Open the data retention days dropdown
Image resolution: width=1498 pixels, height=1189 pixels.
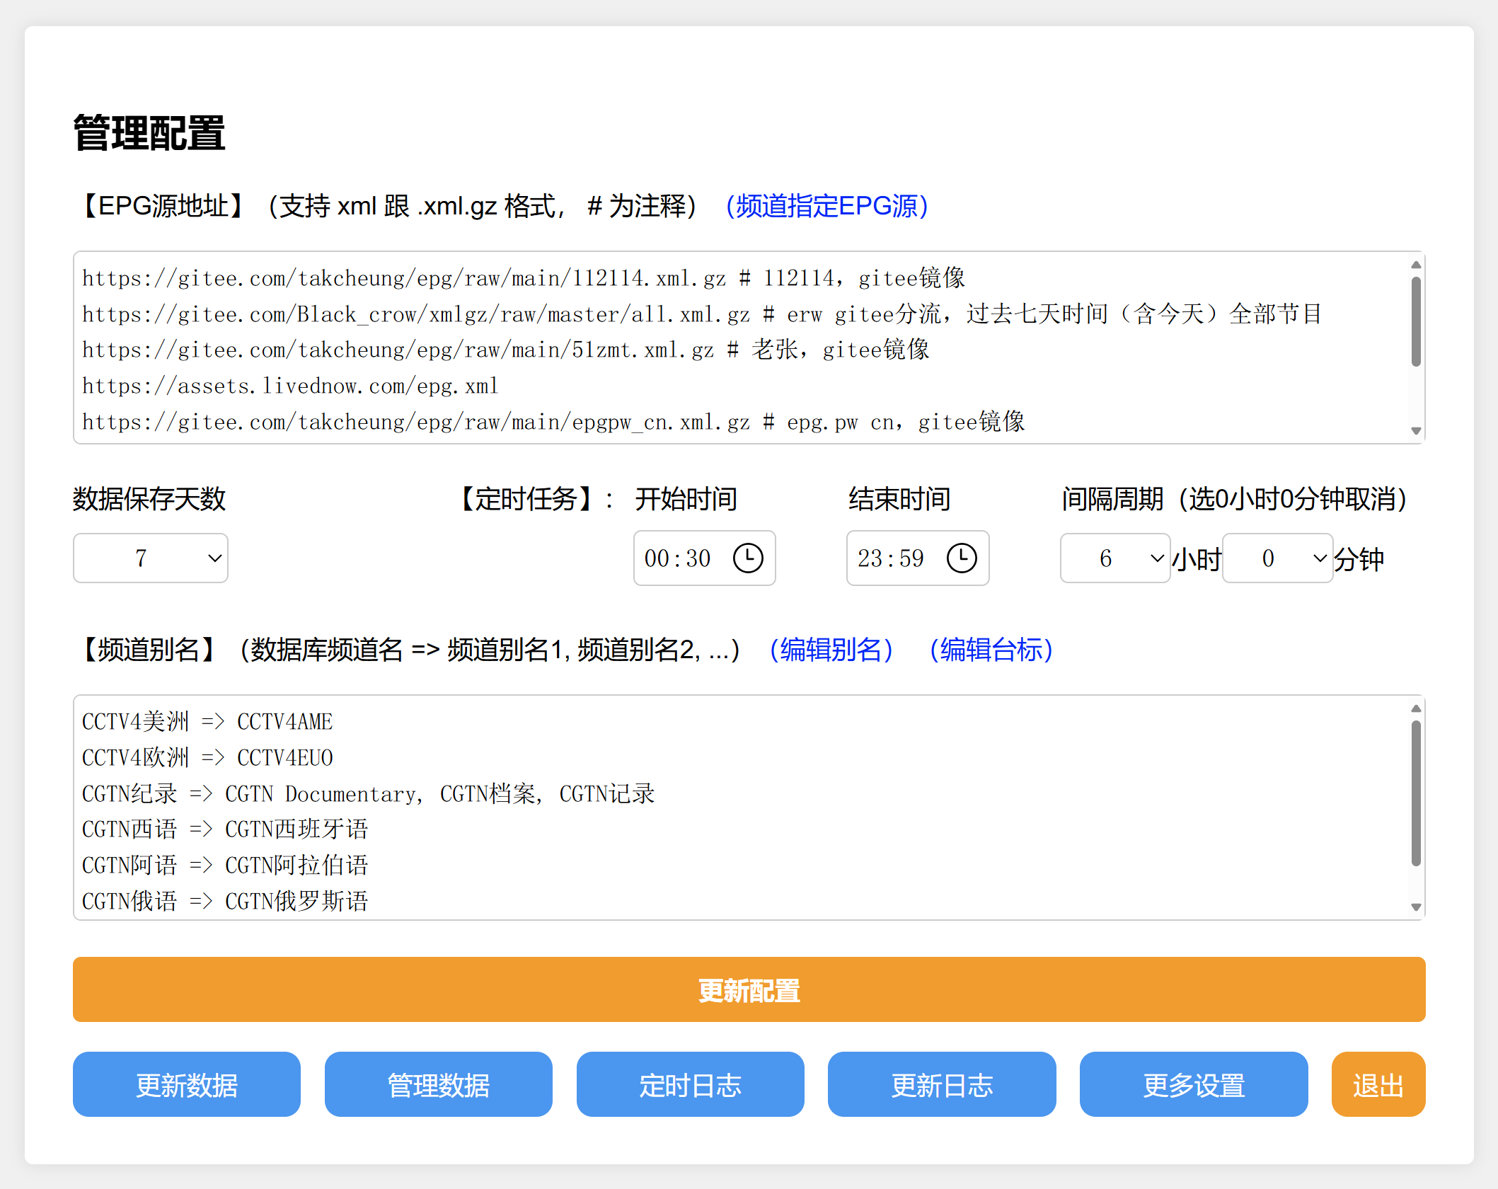tap(151, 558)
